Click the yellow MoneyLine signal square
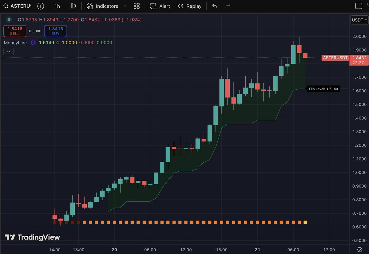Screen dimensions: 369x254 click(x=305, y=222)
